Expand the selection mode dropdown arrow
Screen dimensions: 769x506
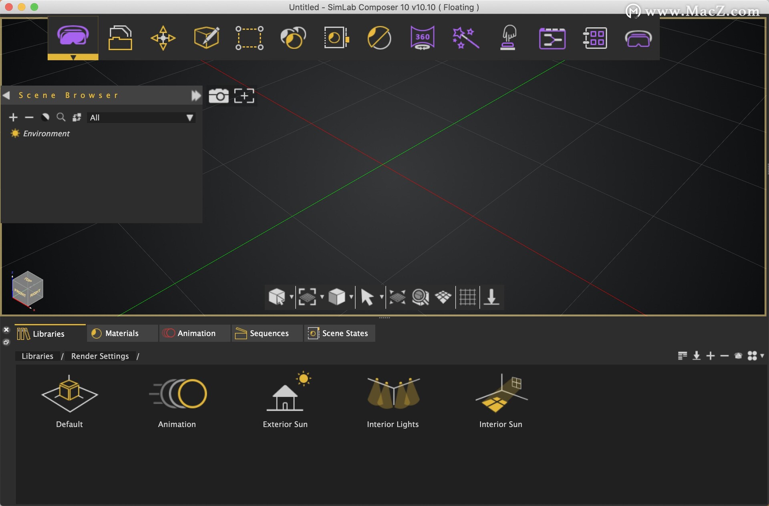292,297
